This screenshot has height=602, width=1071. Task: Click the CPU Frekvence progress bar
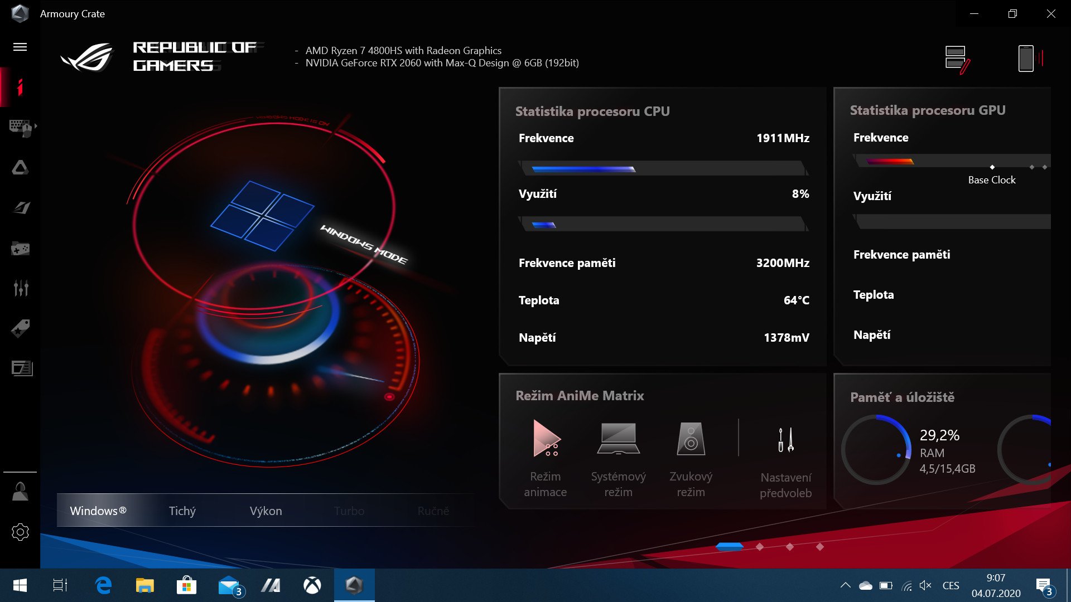click(663, 168)
